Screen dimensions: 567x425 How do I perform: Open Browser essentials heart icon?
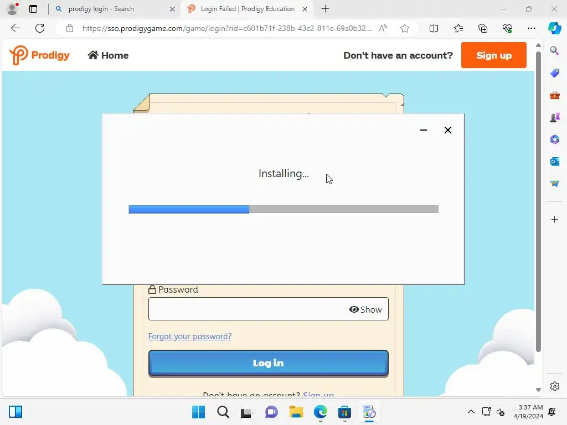click(x=507, y=28)
